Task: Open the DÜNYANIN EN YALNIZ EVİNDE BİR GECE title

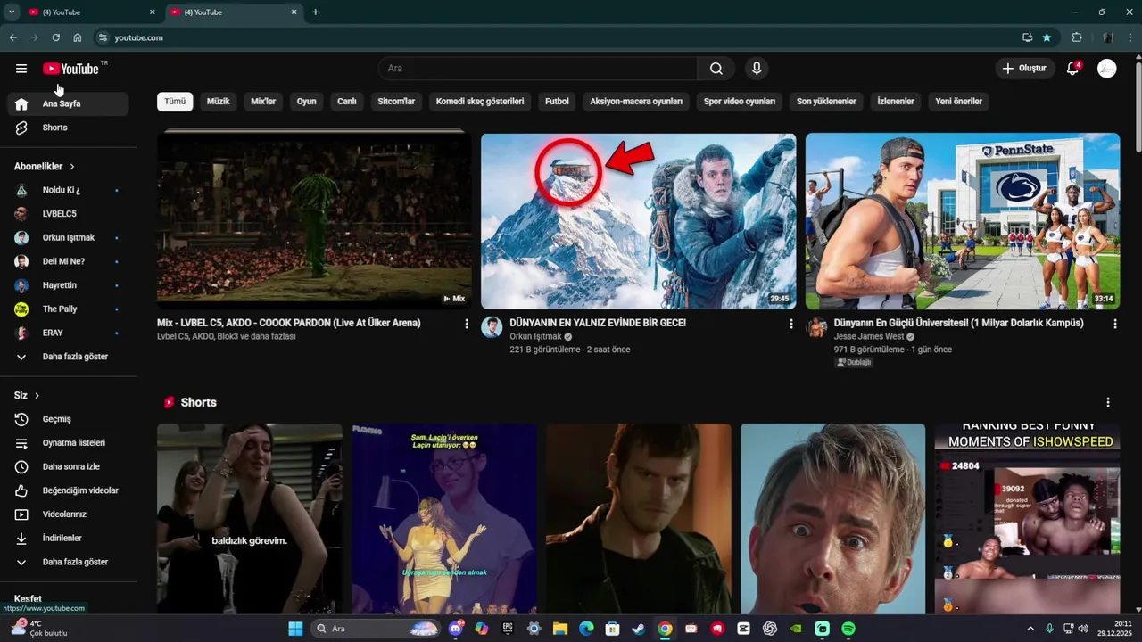Action: coord(598,323)
